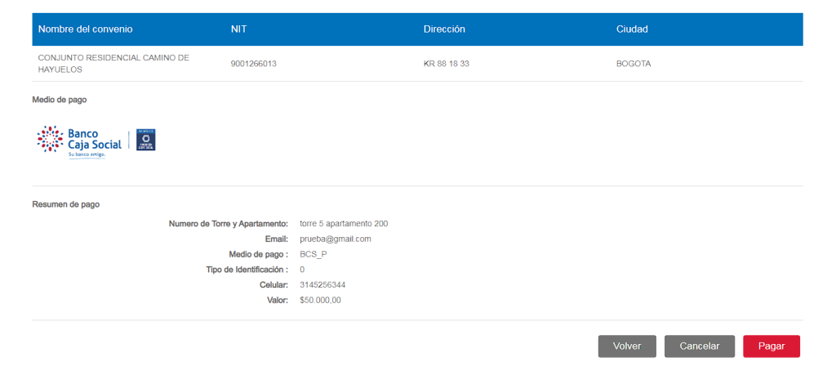Click the Banco Caja Social starburst logo icon
Image resolution: width=836 pixels, height=384 pixels.
pyautogui.click(x=51, y=140)
